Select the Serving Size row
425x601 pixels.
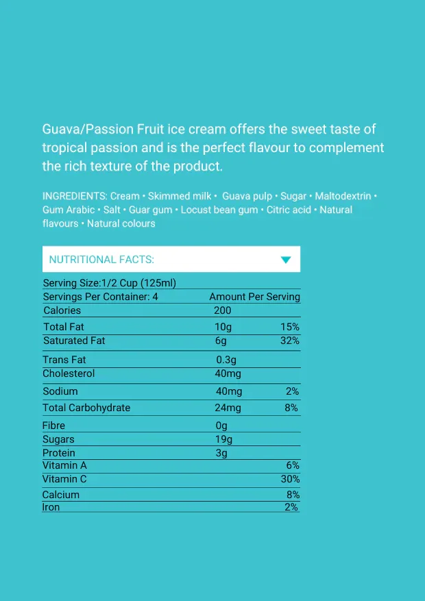171,283
